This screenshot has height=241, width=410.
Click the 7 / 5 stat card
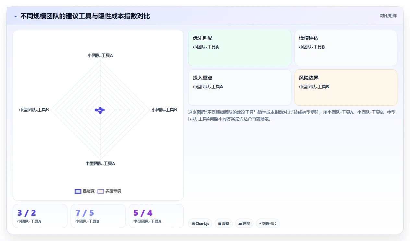point(98,216)
